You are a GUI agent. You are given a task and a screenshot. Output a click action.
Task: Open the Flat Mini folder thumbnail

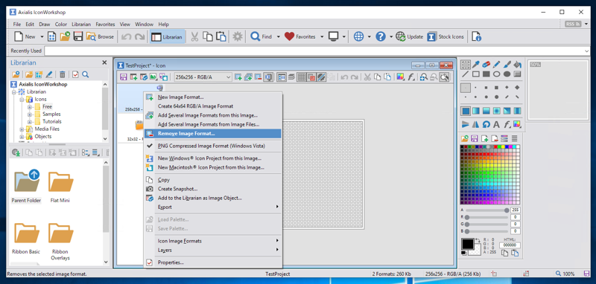tap(60, 186)
